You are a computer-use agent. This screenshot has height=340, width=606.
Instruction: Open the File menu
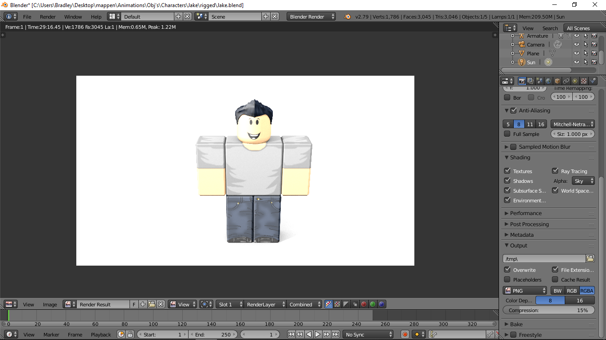[27, 17]
